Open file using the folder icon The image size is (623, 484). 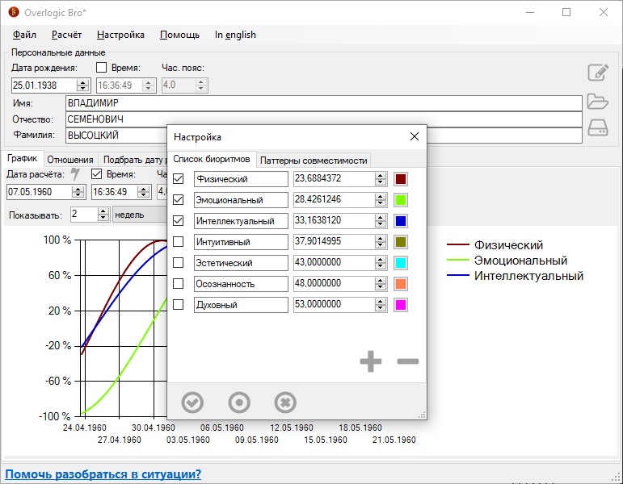click(597, 102)
